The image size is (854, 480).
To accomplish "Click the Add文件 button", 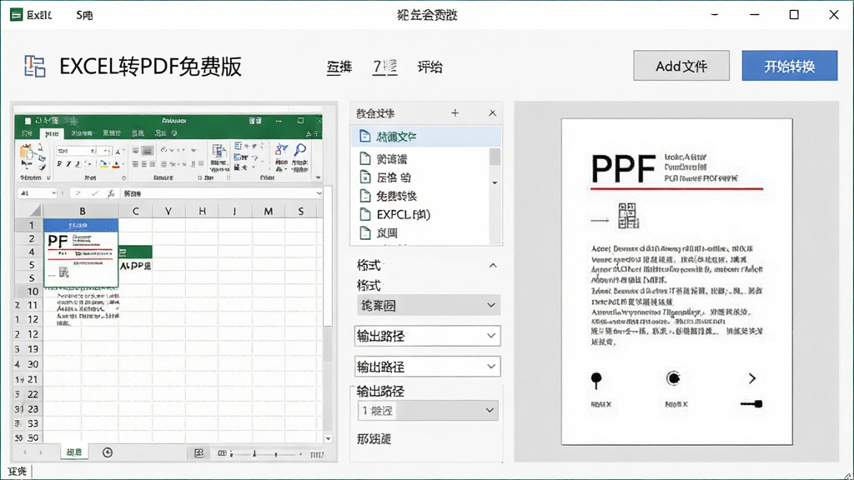I will tap(681, 66).
